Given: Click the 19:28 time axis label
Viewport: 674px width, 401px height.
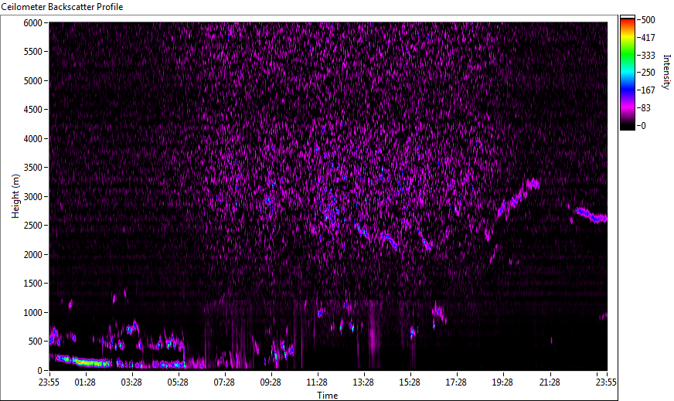Looking at the screenshot, I should pyautogui.click(x=502, y=382).
